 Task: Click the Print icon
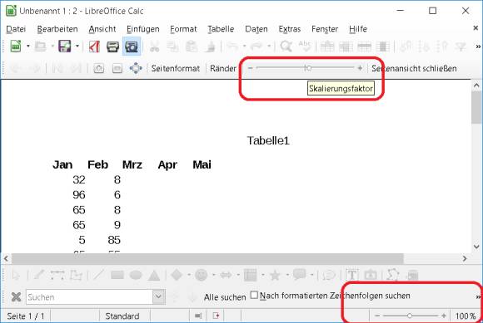112,46
